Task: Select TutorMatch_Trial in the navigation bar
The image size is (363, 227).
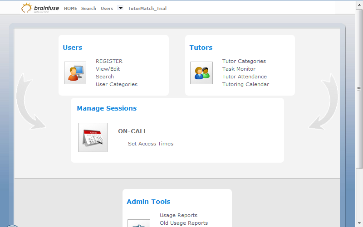Action: tap(147, 8)
